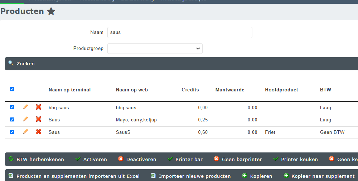Click Importeer nieuwe producten
This screenshot has height=181, width=358.
click(191, 176)
